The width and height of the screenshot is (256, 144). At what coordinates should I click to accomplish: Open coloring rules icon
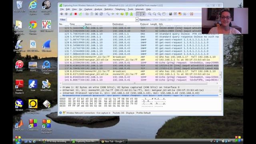click(x=180, y=14)
